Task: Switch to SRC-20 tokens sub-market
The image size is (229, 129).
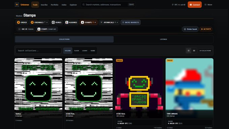Action: tap(26, 29)
